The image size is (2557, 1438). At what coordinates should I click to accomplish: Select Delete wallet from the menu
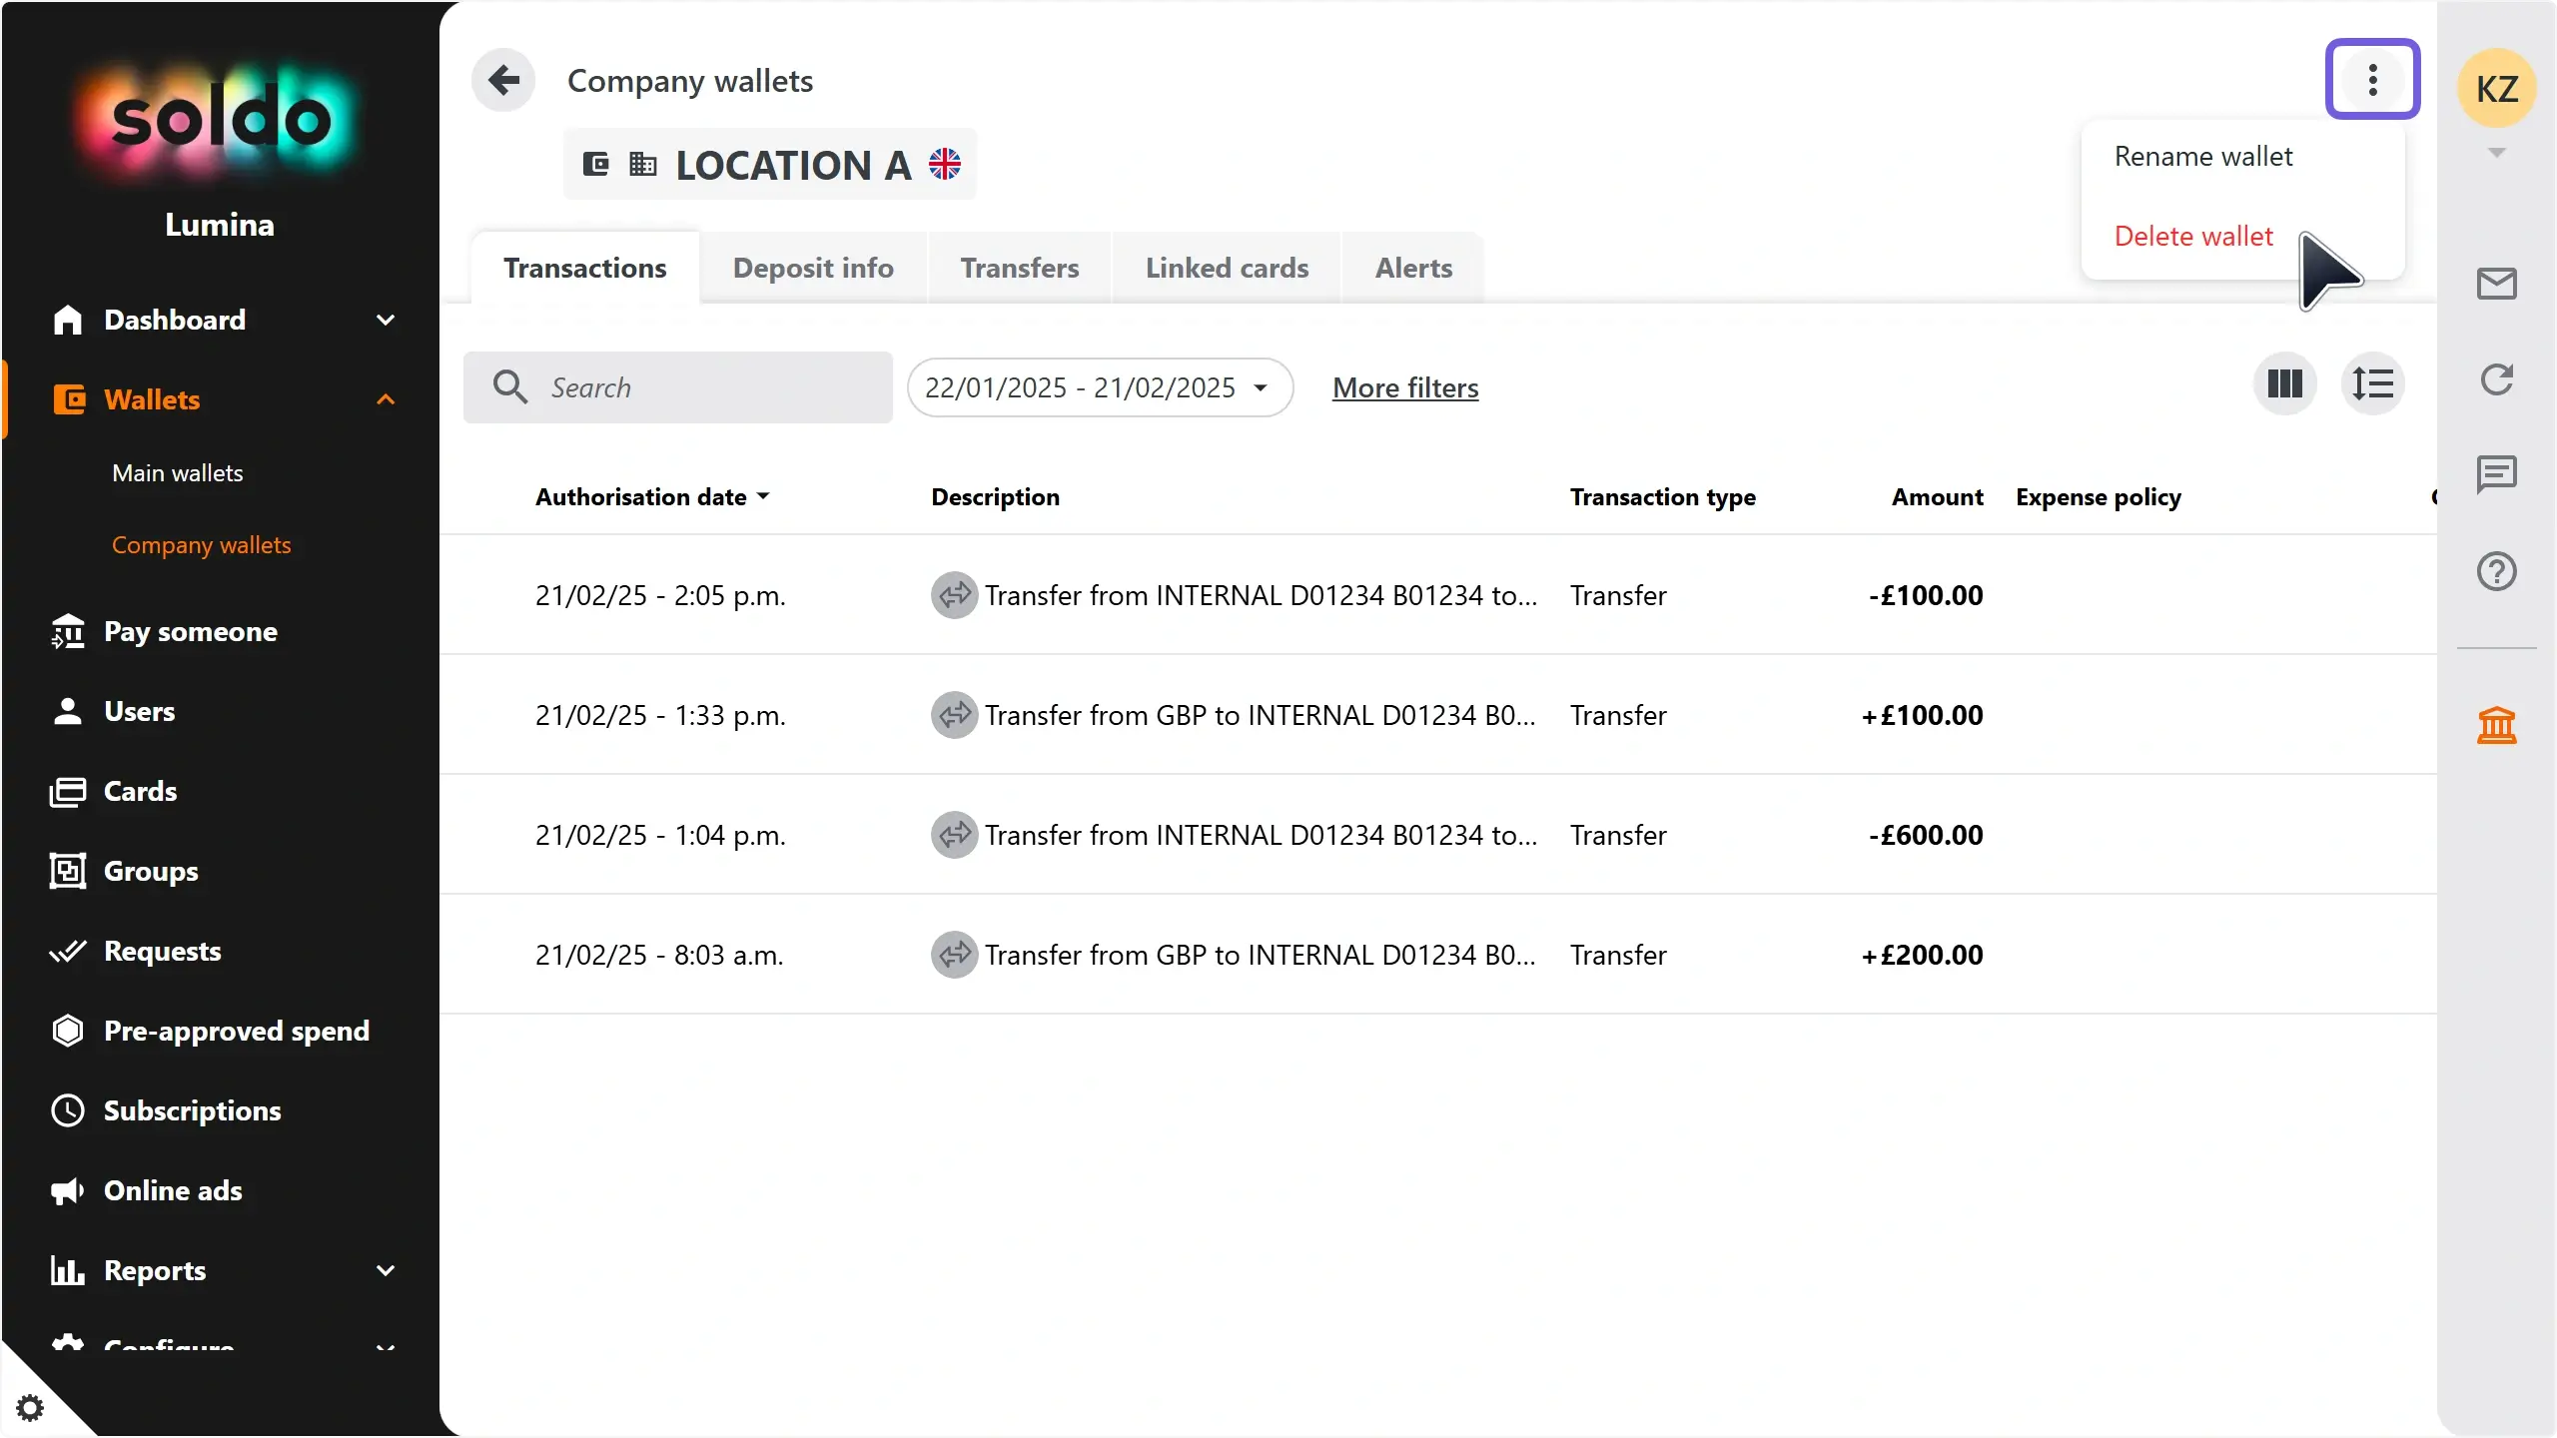pos(2193,237)
